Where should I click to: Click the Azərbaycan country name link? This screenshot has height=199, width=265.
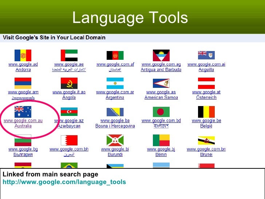click(69, 126)
